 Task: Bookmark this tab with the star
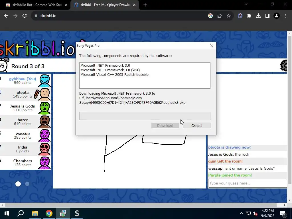pyautogui.click(x=229, y=16)
